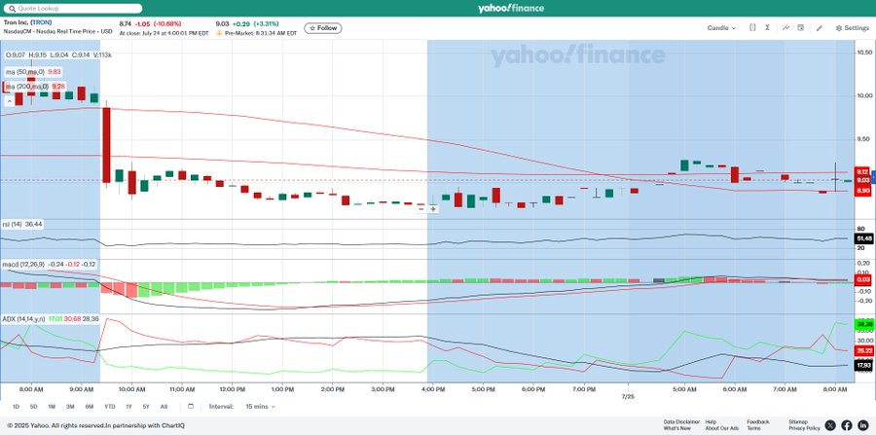This screenshot has height=435, width=876.
Task: Open chart Settings label
Action: coord(857,28)
